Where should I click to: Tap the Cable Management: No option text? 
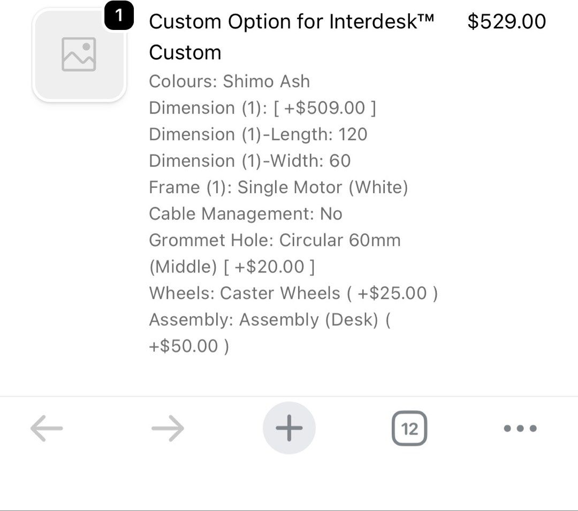tap(245, 213)
